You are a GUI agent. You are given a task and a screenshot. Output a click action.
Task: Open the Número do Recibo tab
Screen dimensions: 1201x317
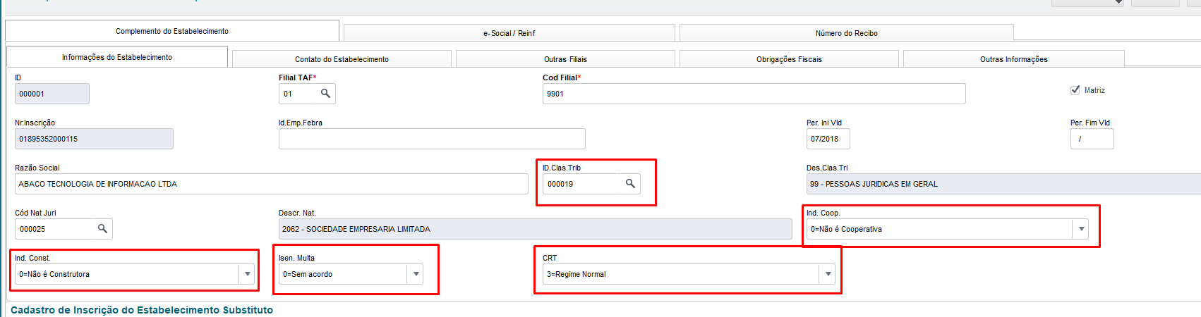click(847, 33)
